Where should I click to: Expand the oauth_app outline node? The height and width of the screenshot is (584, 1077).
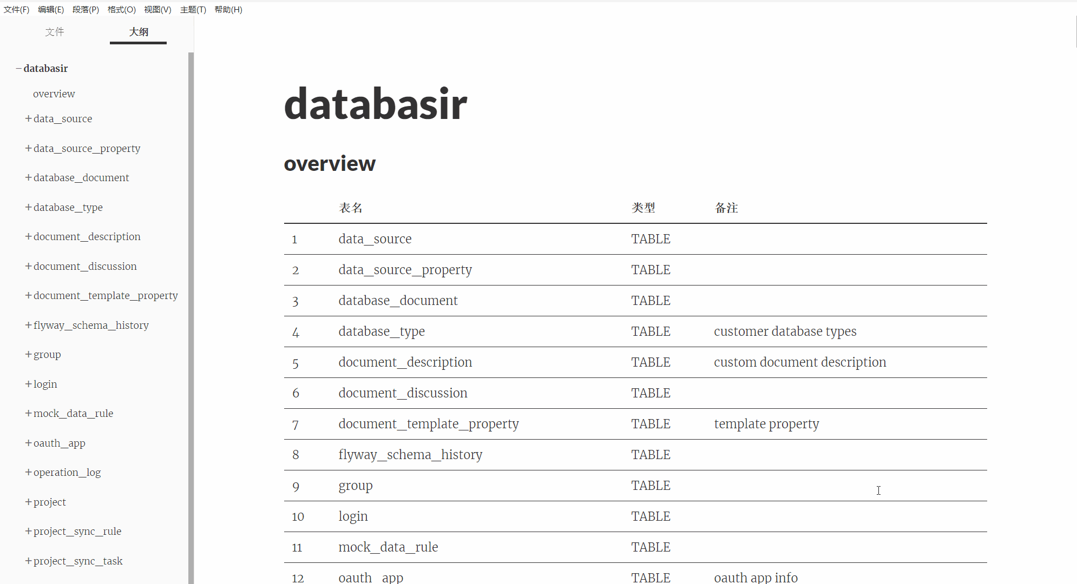click(x=28, y=443)
